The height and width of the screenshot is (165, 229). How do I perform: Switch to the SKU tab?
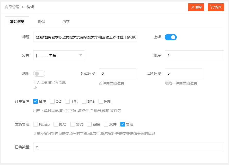(x=41, y=22)
